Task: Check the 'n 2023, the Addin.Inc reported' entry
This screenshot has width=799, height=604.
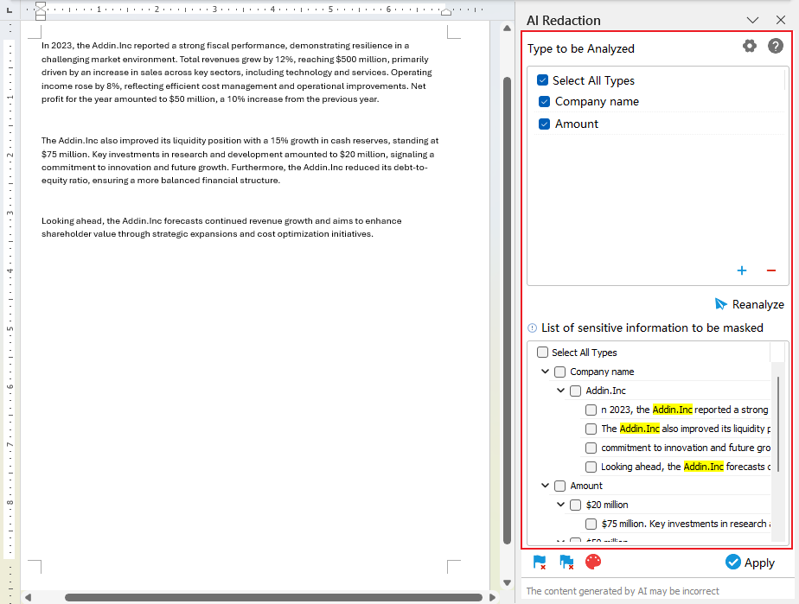Action: pyautogui.click(x=591, y=410)
